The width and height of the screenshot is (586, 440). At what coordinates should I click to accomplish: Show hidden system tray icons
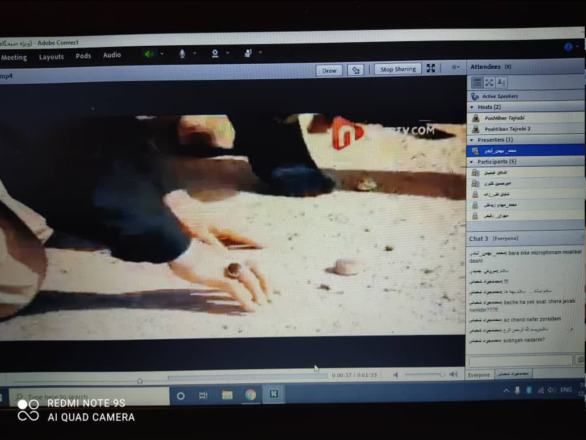pyautogui.click(x=506, y=390)
